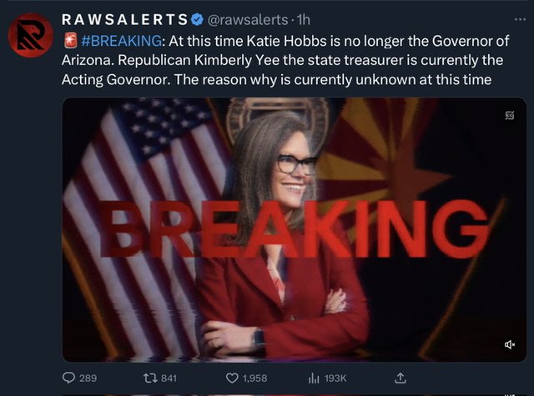Like the post with heart icon
The height and width of the screenshot is (396, 534).
pos(232,378)
